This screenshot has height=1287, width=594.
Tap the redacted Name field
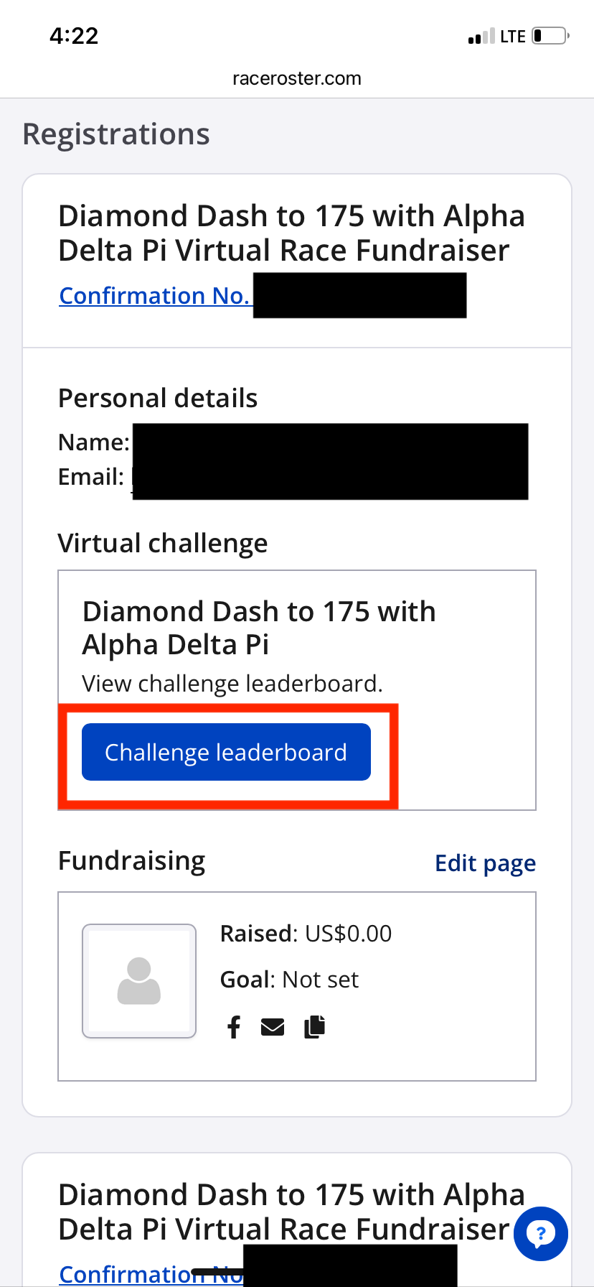click(330, 442)
